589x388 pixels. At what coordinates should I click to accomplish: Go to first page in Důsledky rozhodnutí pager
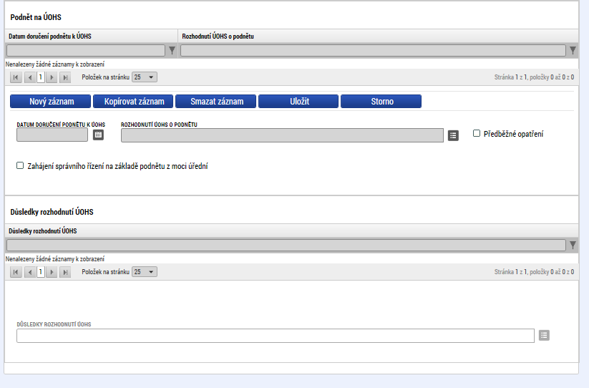click(16, 272)
